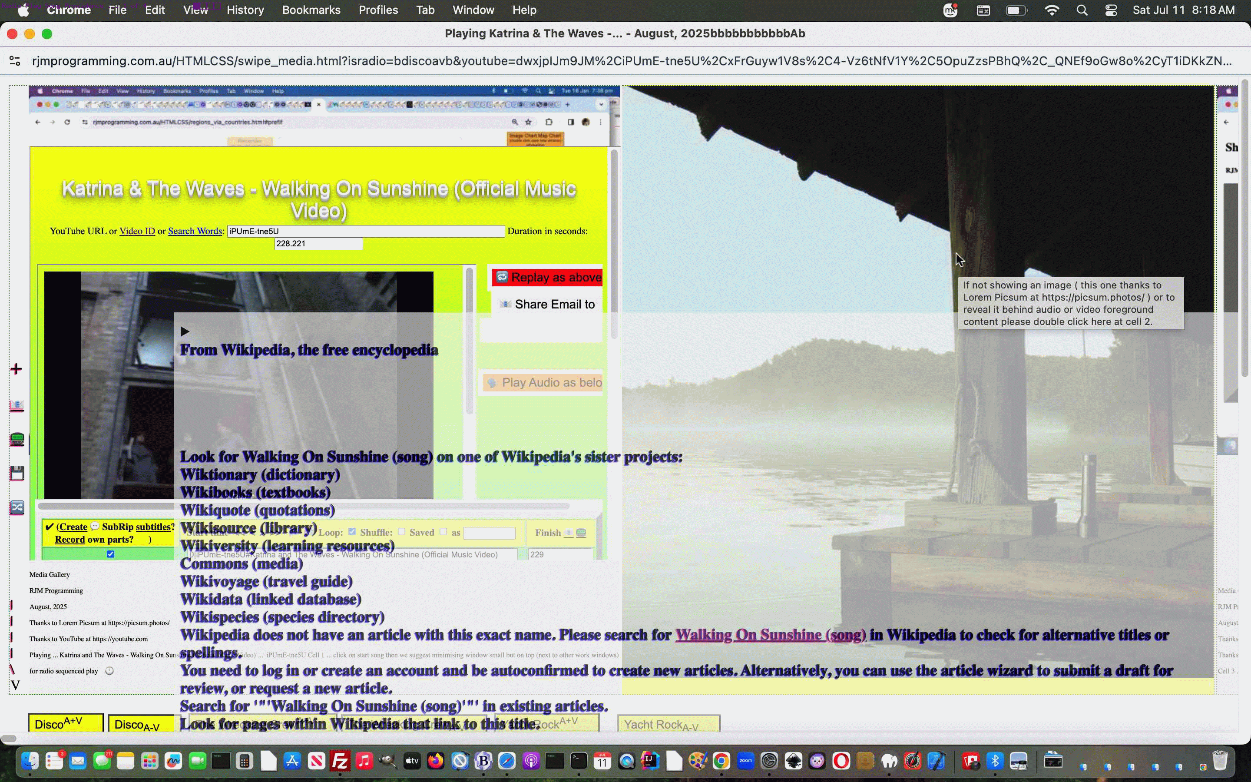Viewport: 1251px width, 782px height.
Task: Toggle the Shuffle checkbox
Action: tap(402, 532)
